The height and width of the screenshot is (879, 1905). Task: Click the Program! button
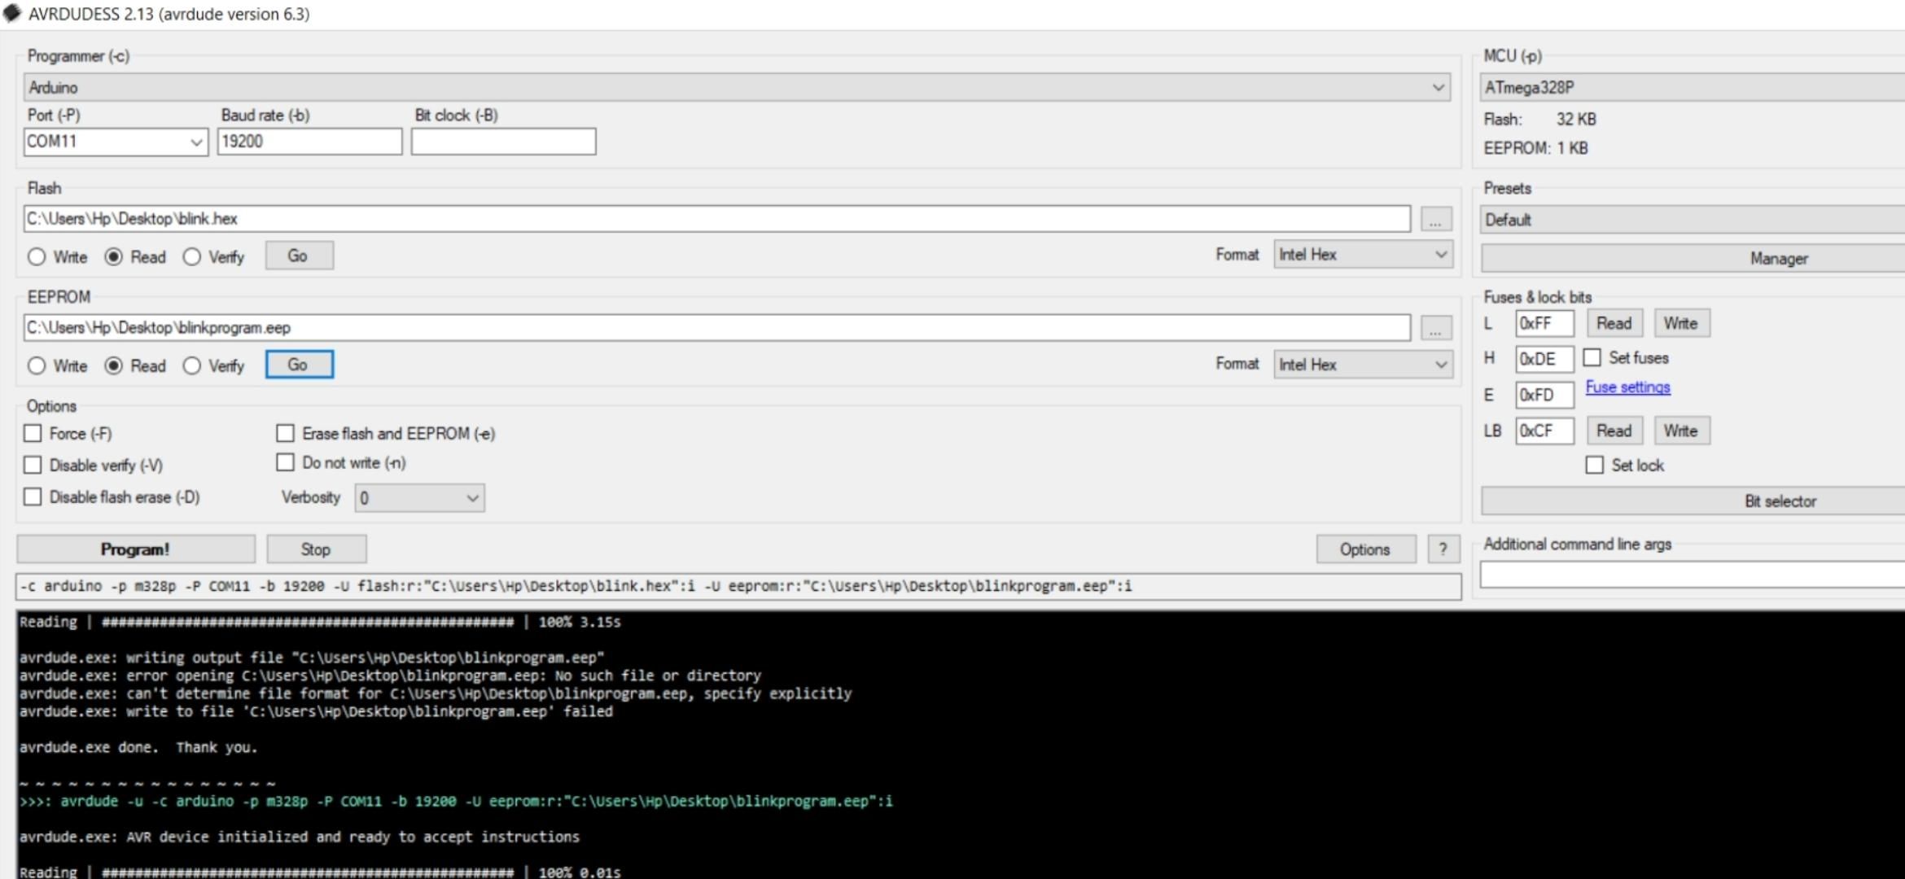(x=136, y=549)
